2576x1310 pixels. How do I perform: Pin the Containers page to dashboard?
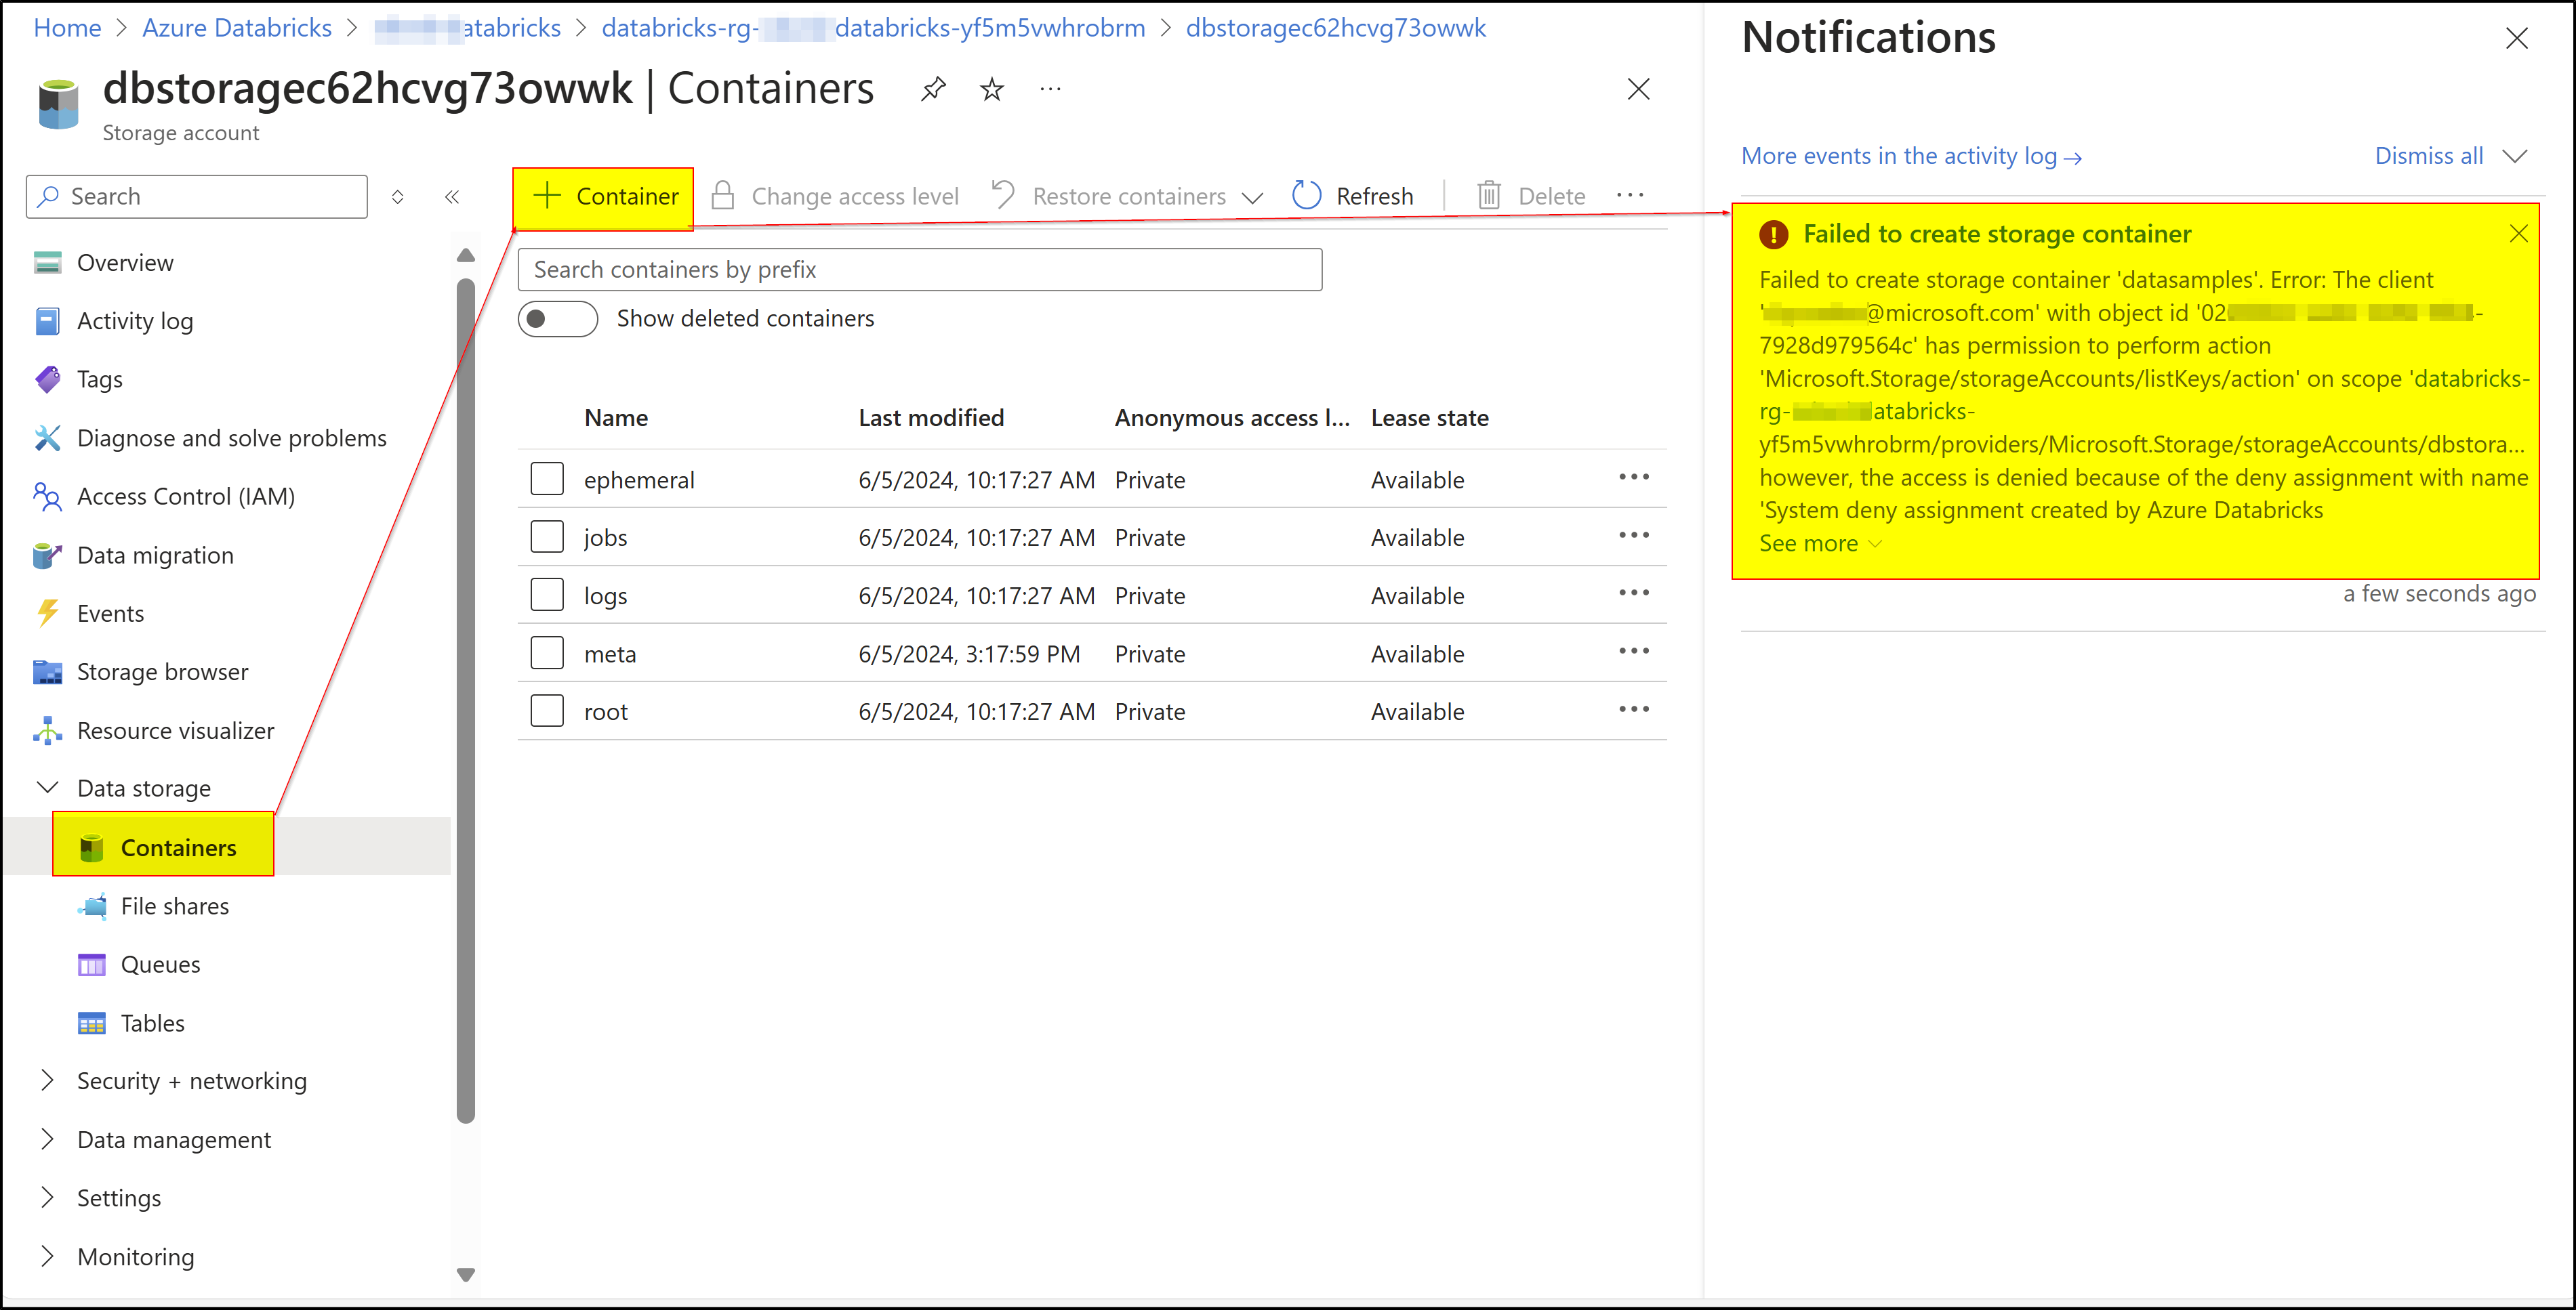coord(932,89)
